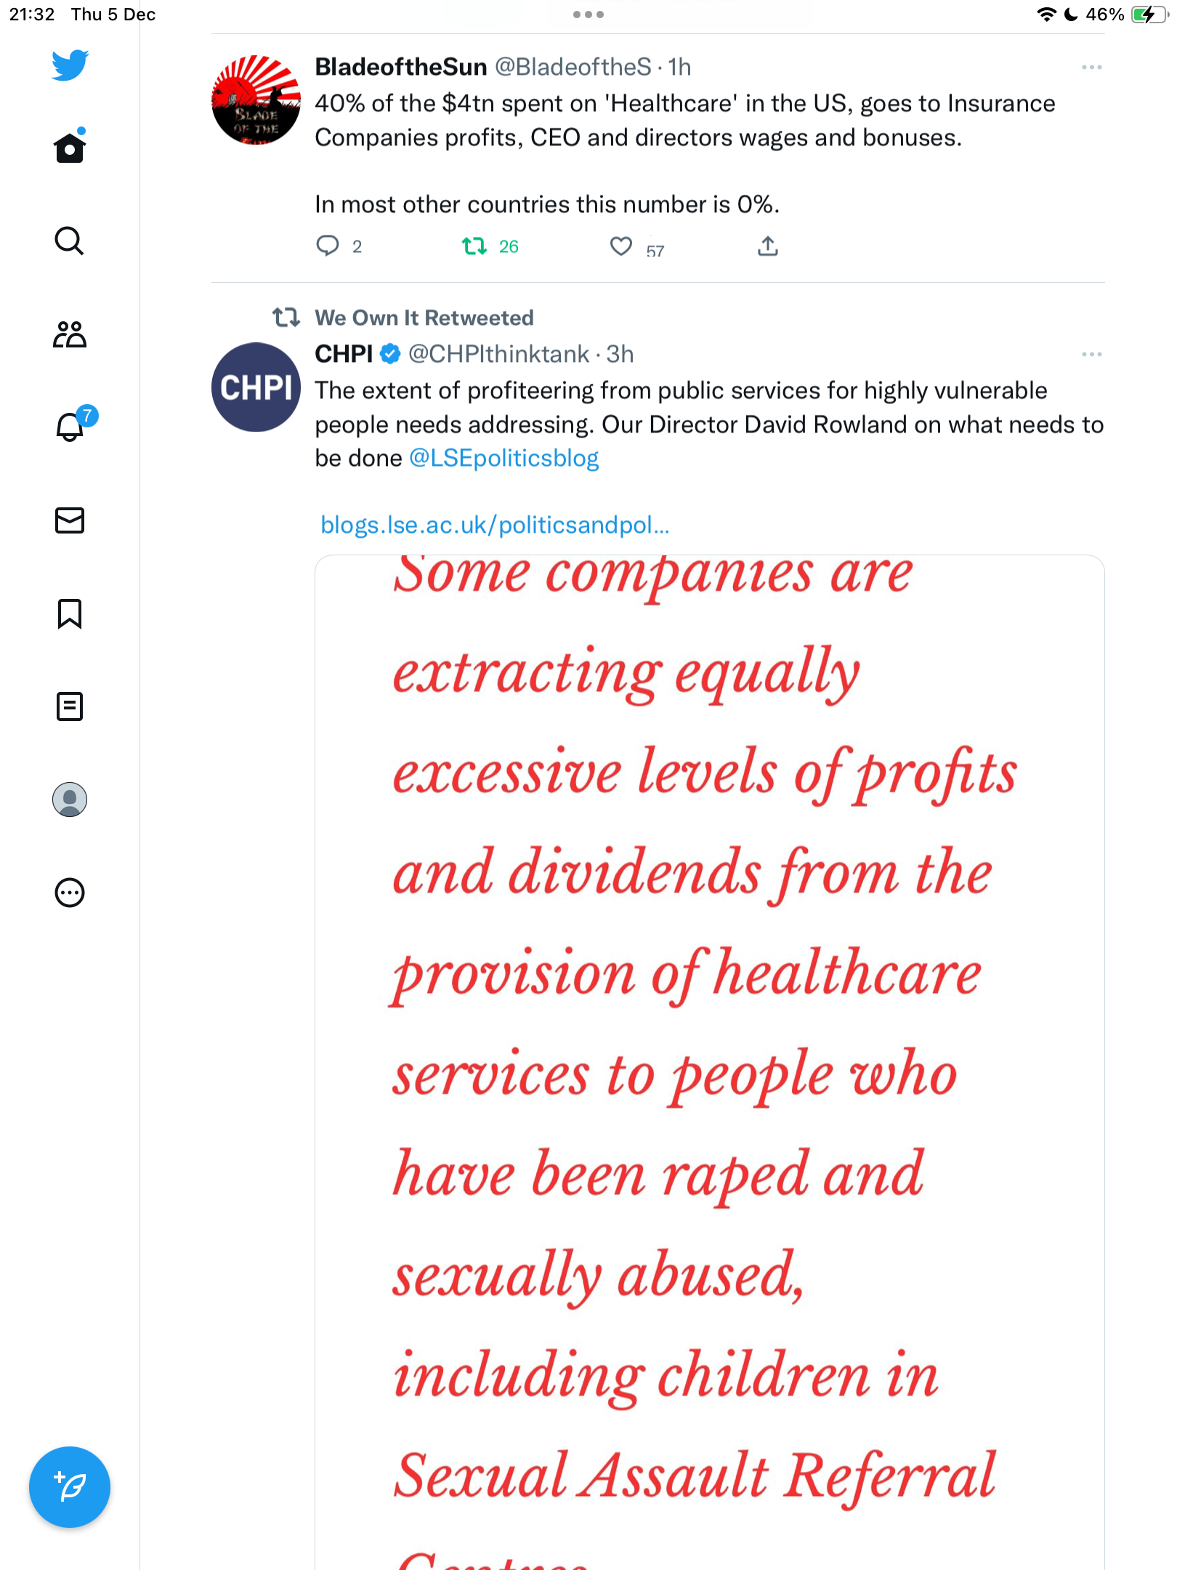Open the Search magnifier in sidebar

[x=70, y=241]
